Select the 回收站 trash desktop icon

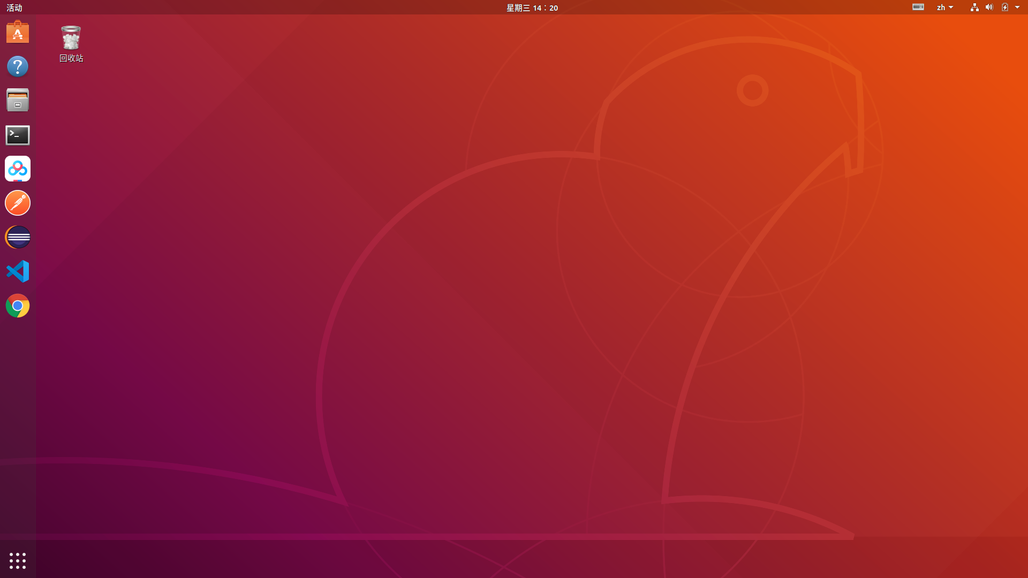pyautogui.click(x=71, y=37)
